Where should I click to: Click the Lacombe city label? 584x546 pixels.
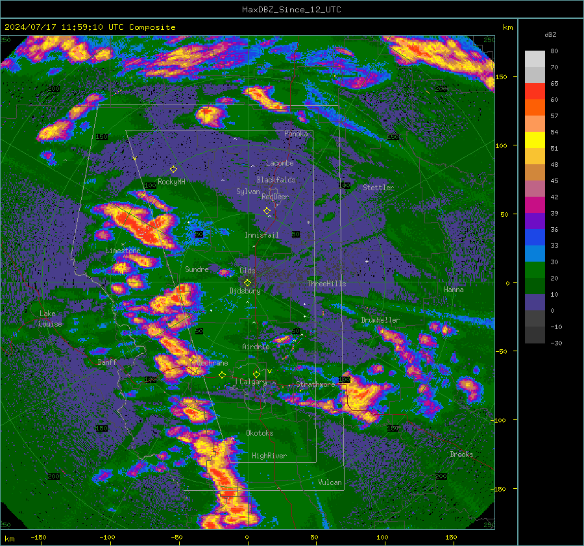click(280, 163)
